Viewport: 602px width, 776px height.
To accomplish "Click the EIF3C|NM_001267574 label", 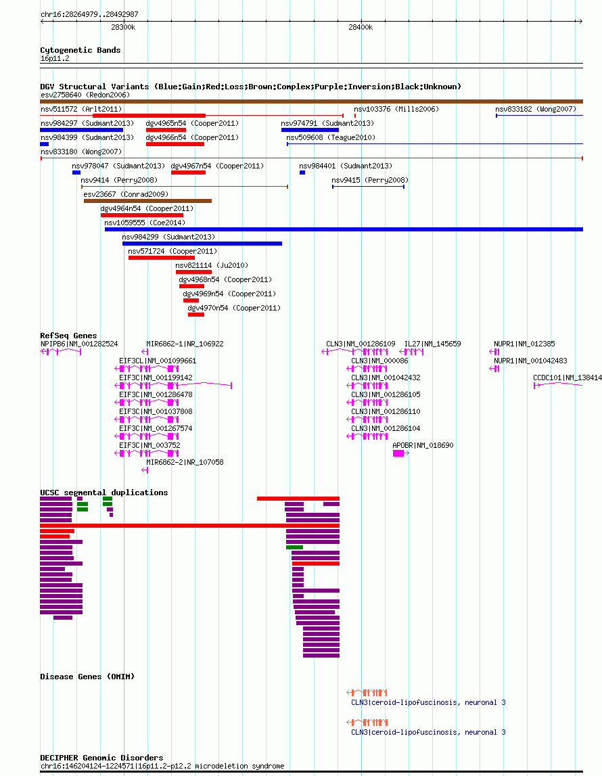I will point(156,428).
